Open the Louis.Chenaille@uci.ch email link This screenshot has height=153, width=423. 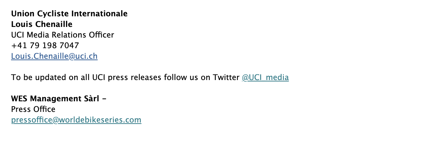pyautogui.click(x=54, y=56)
